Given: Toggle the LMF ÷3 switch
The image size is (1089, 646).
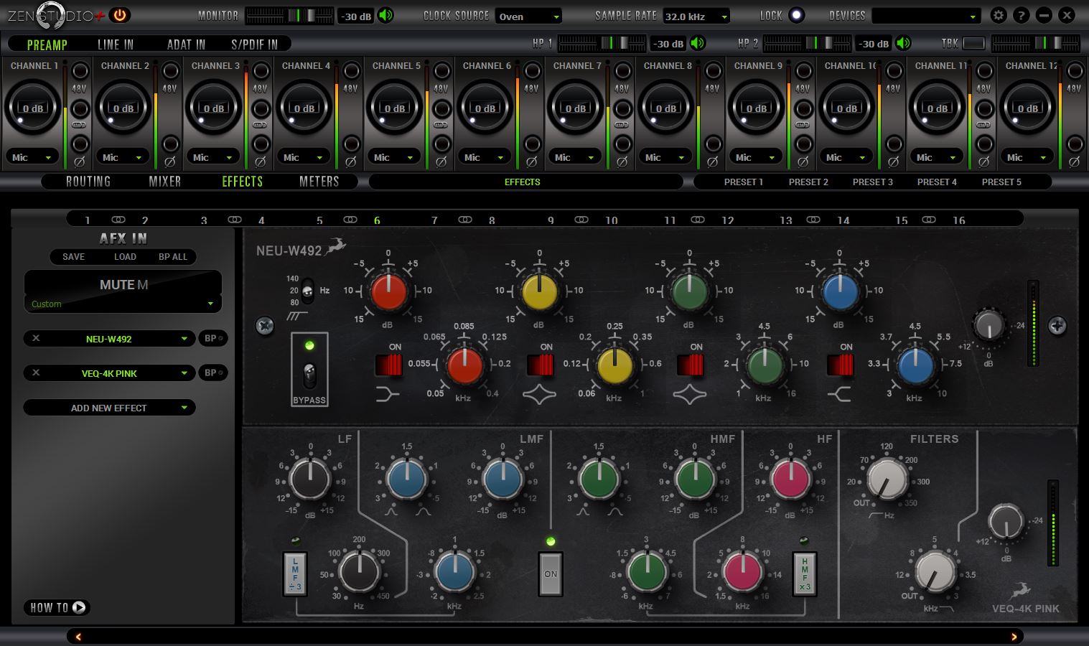Looking at the screenshot, I should (295, 574).
